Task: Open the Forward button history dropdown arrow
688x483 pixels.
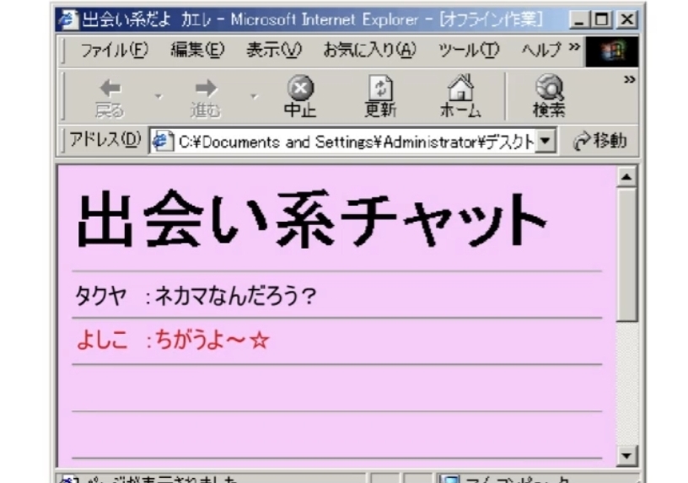Action: tap(252, 97)
